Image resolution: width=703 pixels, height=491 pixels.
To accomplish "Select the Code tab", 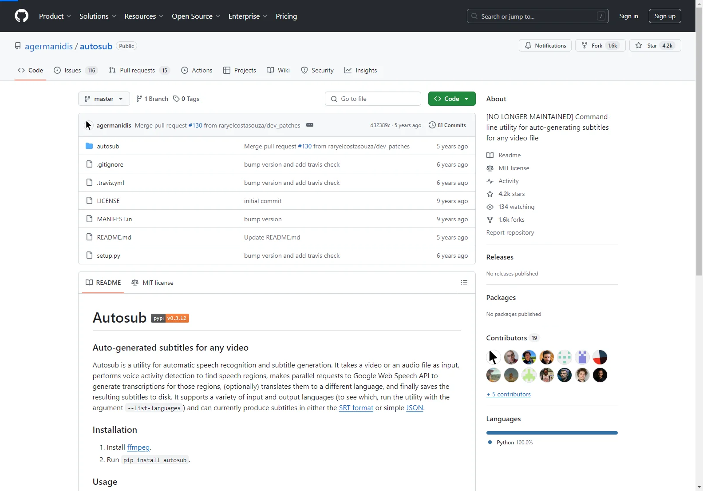I will (30, 70).
